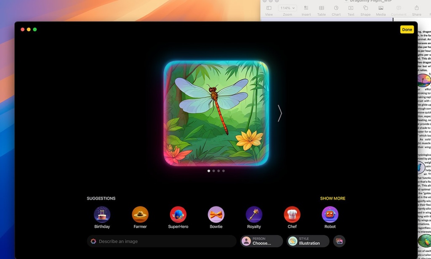Select the Robot suggestion
Viewport: 431px width, 259px height.
(x=330, y=214)
